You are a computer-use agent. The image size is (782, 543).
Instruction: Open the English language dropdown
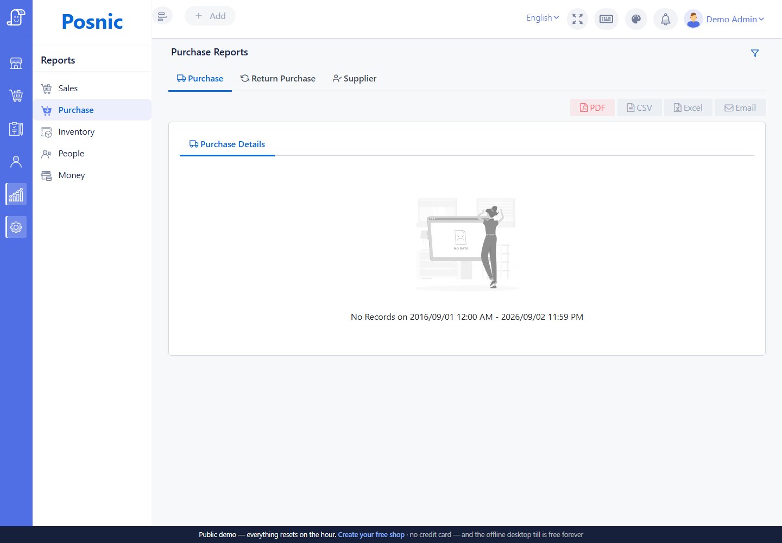tap(543, 18)
